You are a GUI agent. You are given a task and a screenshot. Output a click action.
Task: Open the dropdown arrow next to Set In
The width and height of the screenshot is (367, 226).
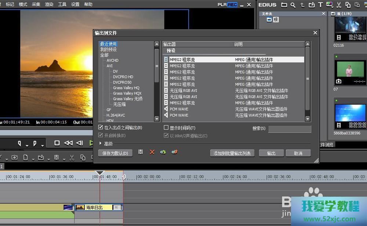(27, 145)
